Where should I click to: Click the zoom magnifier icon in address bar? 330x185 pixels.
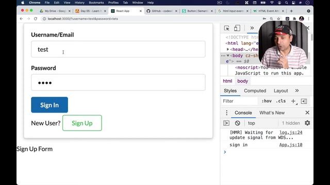pos(272,18)
